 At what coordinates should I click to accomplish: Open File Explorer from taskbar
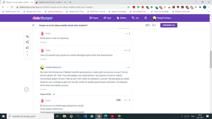tap(64, 116)
